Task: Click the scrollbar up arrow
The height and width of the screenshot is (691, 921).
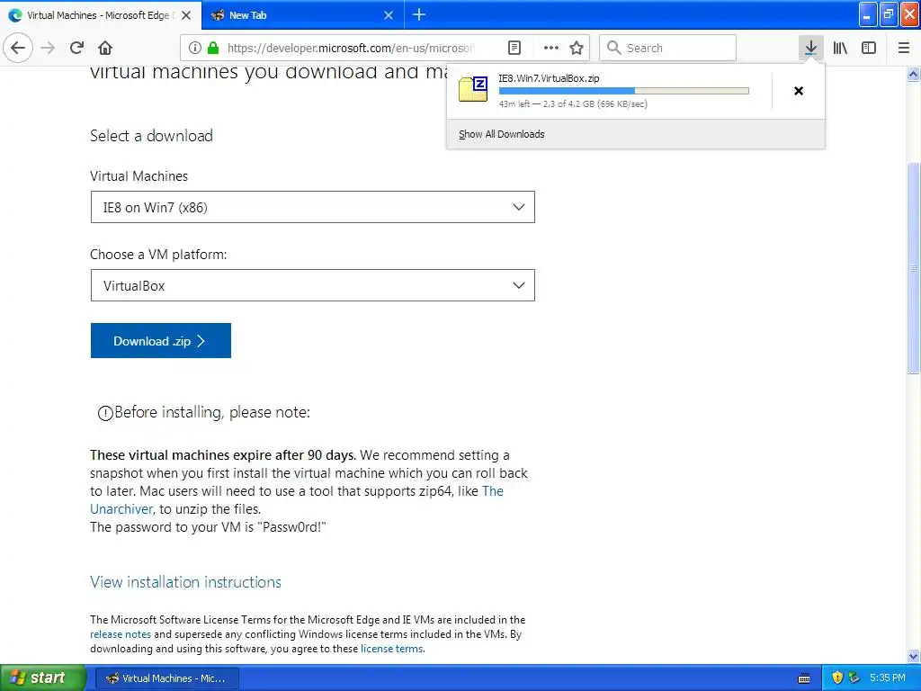Action: tap(913, 74)
